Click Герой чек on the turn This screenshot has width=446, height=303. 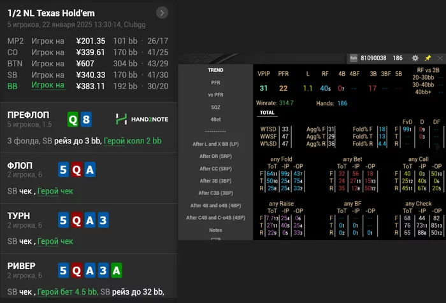(x=55, y=241)
